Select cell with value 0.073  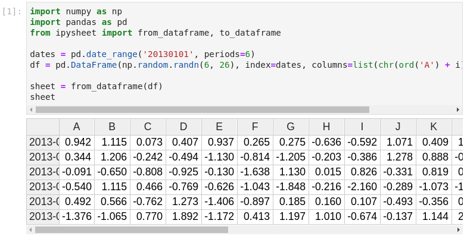[148, 142]
